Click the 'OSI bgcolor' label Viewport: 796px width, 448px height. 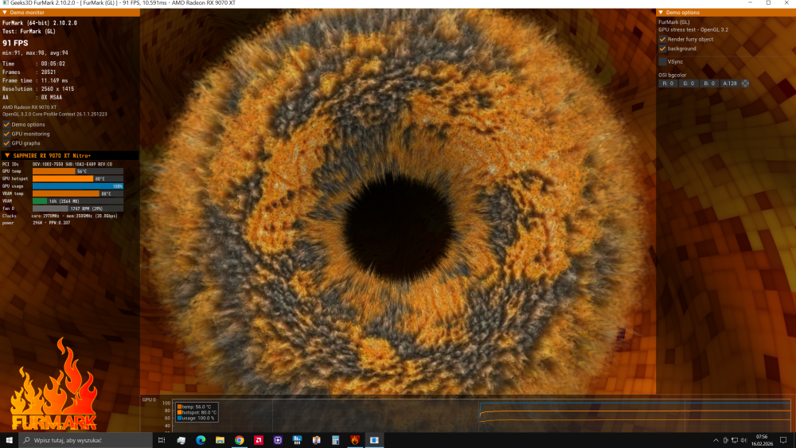tap(672, 75)
